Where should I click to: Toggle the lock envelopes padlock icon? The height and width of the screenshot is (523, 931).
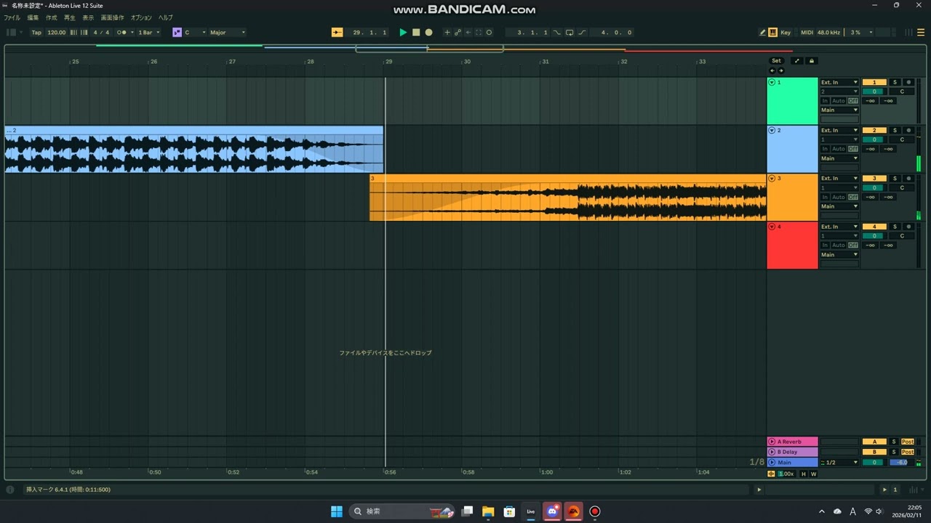pos(812,61)
